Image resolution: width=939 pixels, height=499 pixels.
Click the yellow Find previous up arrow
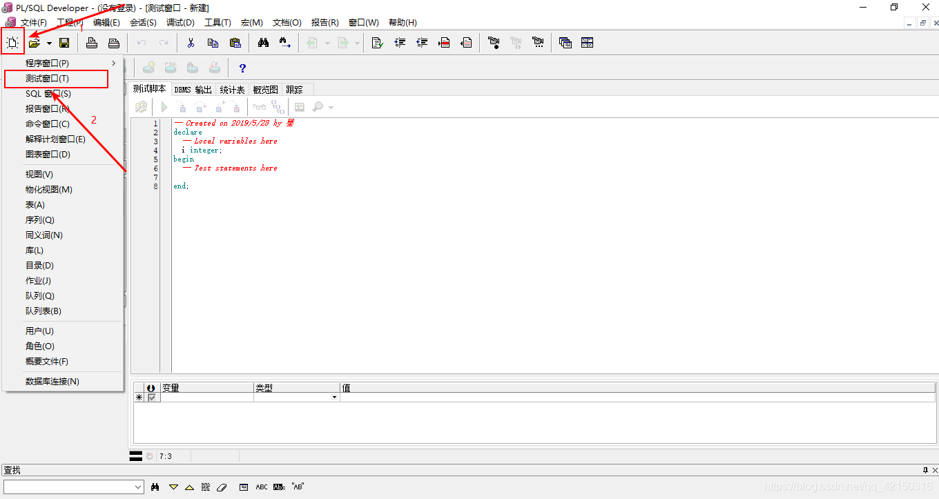[x=189, y=487]
